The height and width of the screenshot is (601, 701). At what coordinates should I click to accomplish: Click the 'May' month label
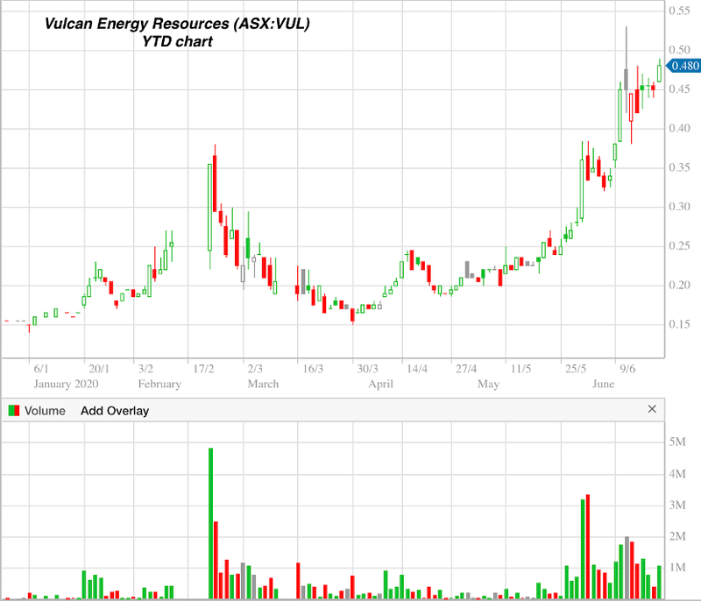[x=489, y=385]
